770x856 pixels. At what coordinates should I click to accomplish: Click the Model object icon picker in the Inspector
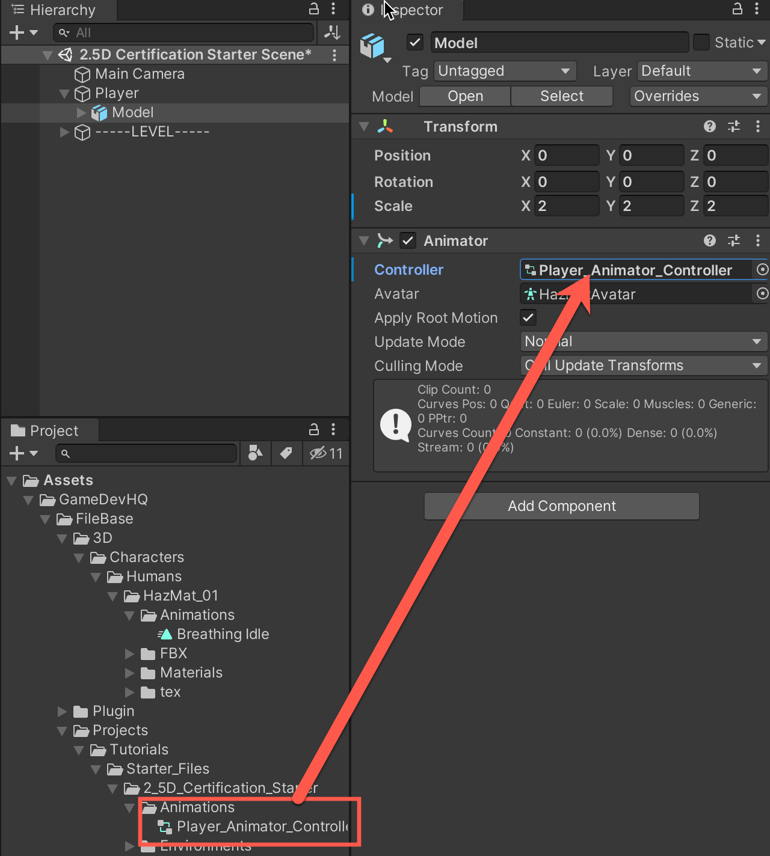click(x=375, y=47)
